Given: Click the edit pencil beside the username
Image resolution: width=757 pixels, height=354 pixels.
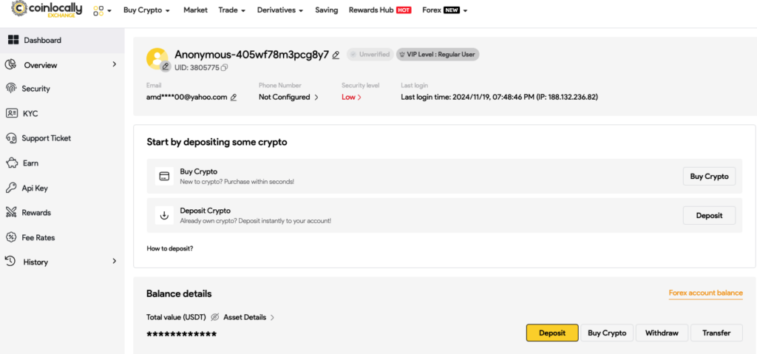Looking at the screenshot, I should [336, 55].
